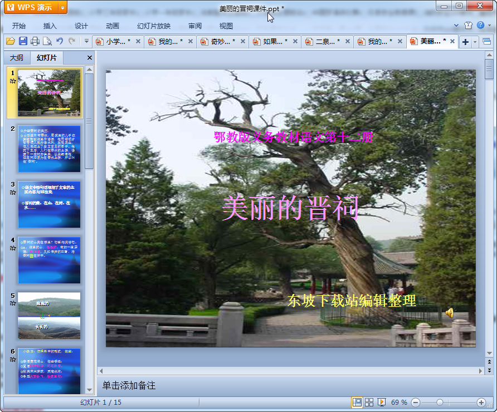Click the 69 % zoom level
This screenshot has width=497, height=412.
399,403
